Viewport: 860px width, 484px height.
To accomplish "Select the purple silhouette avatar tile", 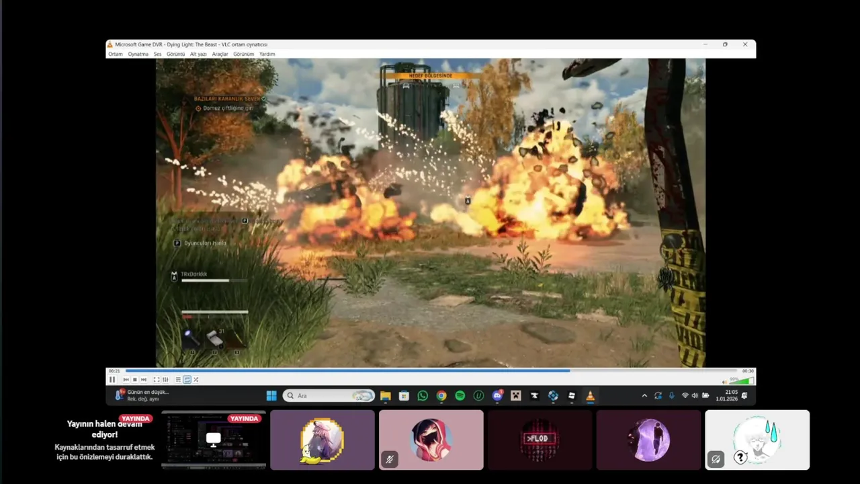I will click(x=648, y=440).
